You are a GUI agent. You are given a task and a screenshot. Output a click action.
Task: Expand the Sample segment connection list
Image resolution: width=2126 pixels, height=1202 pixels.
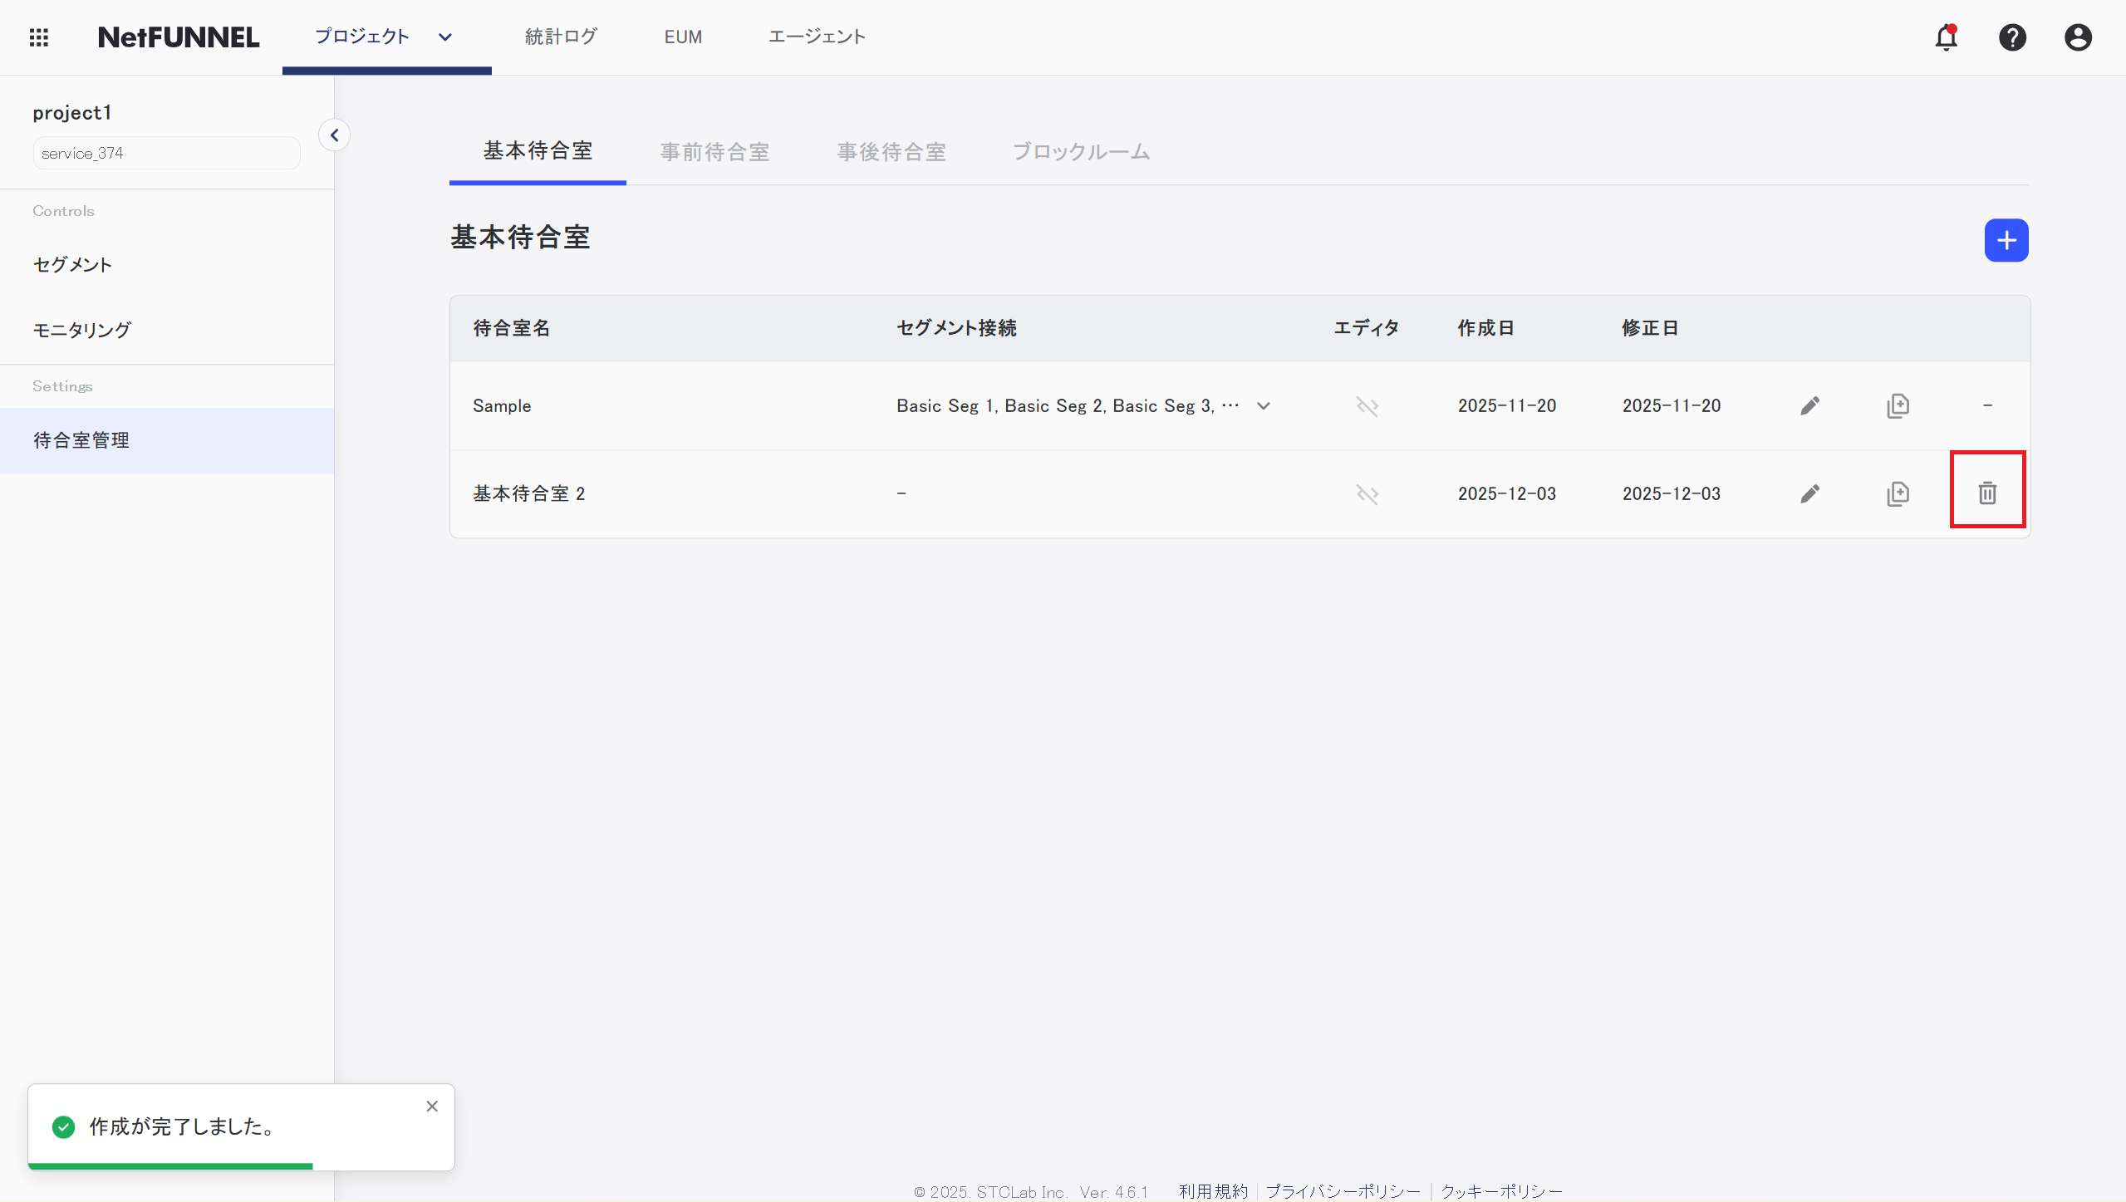1263,406
